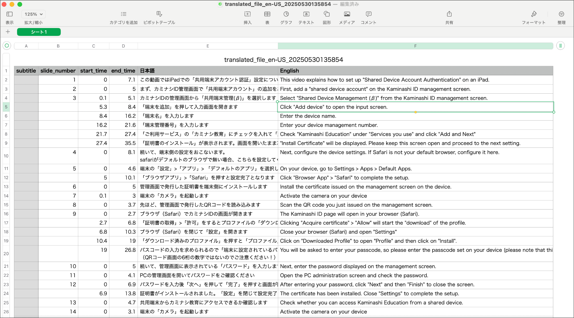Viewport: 574px width, 318px height.
Task: Select row 10 header
Action: (x=6, y=156)
